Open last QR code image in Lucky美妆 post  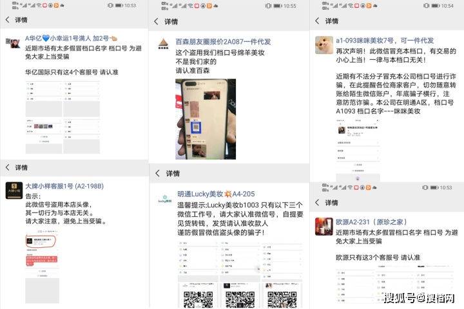click(282, 295)
